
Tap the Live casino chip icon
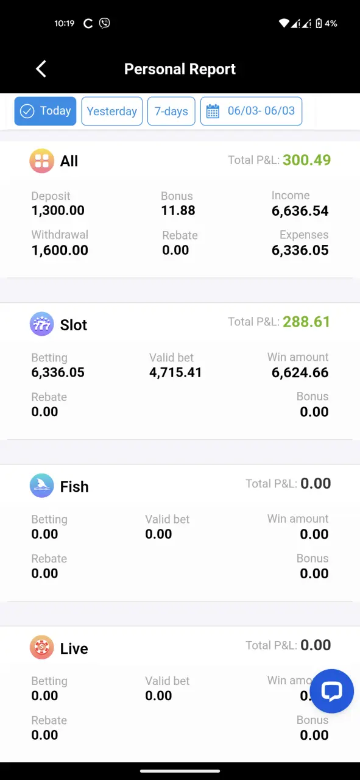[x=41, y=648]
